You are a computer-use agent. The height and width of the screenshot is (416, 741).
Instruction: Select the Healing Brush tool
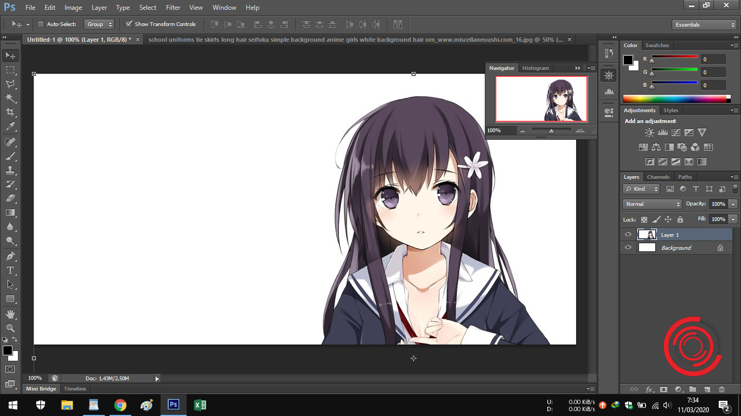[10, 142]
